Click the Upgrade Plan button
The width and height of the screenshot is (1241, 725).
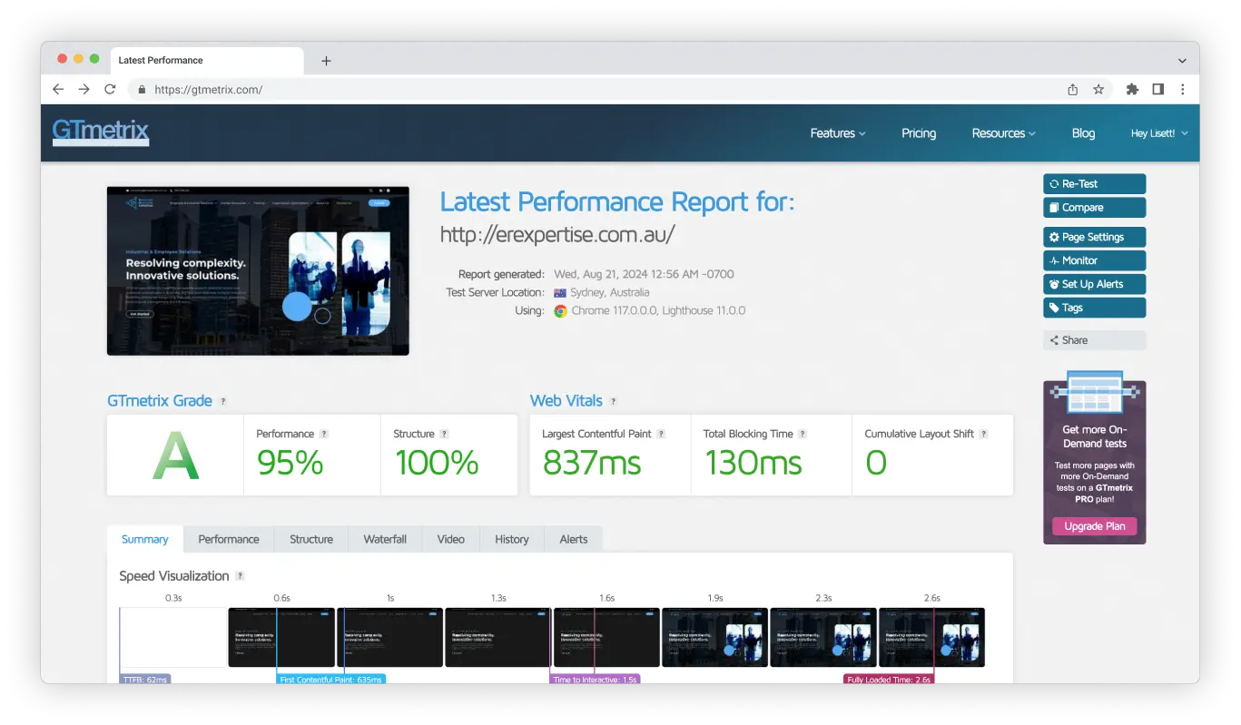(1094, 526)
